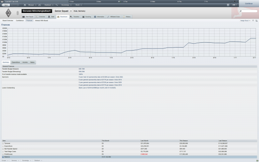Open the Transfers tab
The height and width of the screenshot is (162, 259).
click(75, 17)
